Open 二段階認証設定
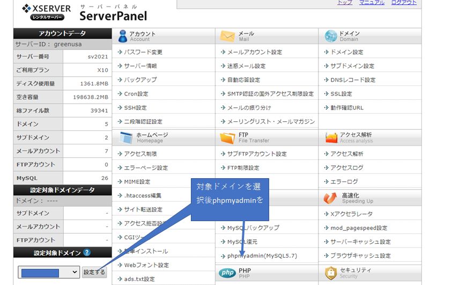 click(143, 121)
